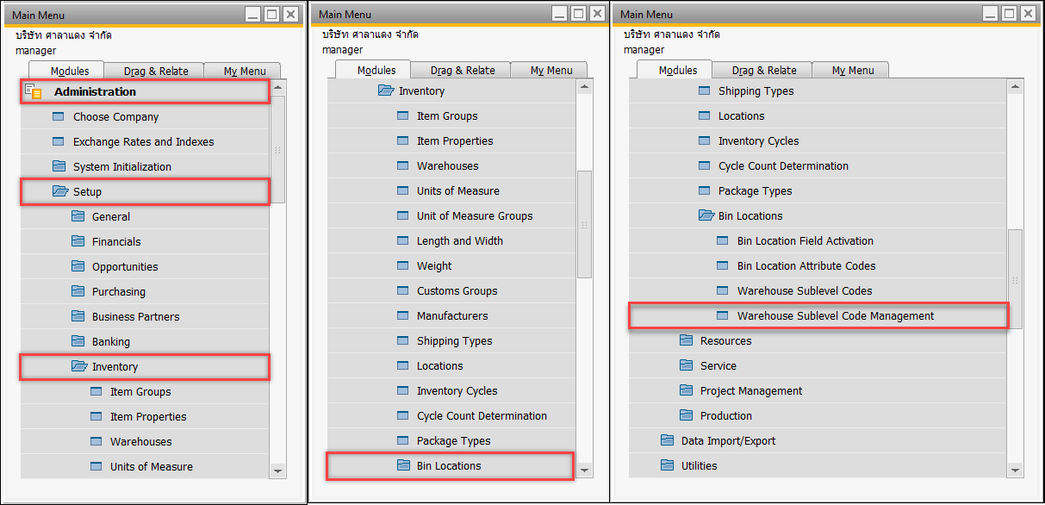
Task: Click Length and Width icon
Action: click(403, 240)
